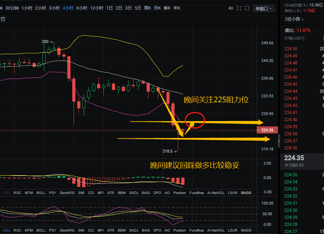Switch chart to 12小时 timeframe
Image resolution: width=324 pixels, height=234 pixels.
(97, 8)
